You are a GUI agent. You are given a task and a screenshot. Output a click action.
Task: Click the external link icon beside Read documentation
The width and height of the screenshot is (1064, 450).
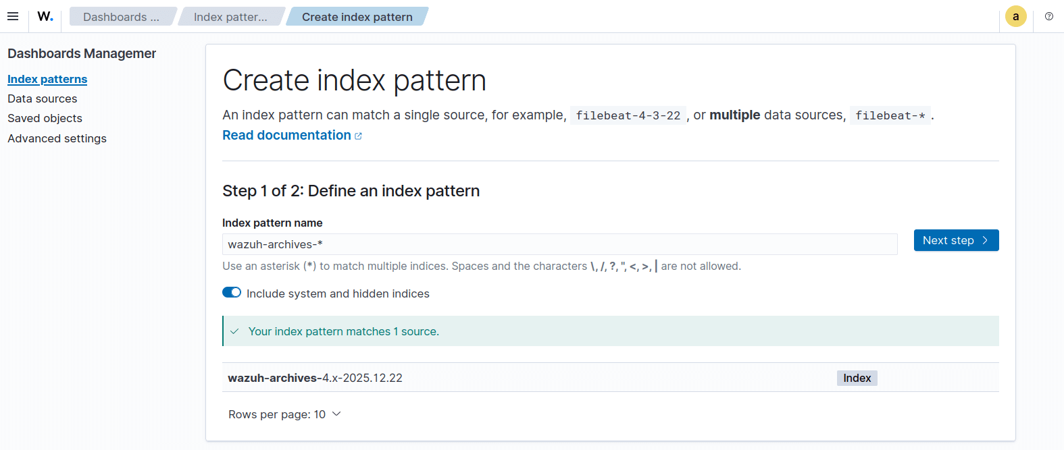coord(358,136)
